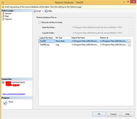Click the TESTINSTANCE server name
The width and height of the screenshot is (137, 119).
(18, 82)
